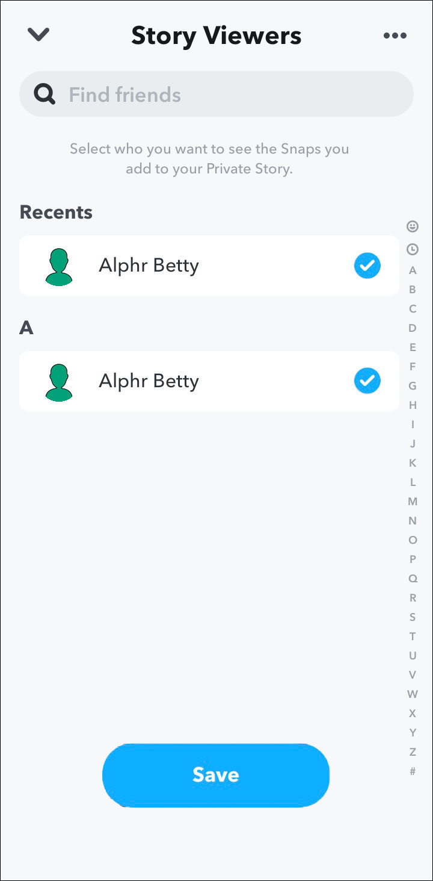The image size is (433, 881).
Task: Uncheck Alphr Betty under Recents
Action: click(x=367, y=266)
